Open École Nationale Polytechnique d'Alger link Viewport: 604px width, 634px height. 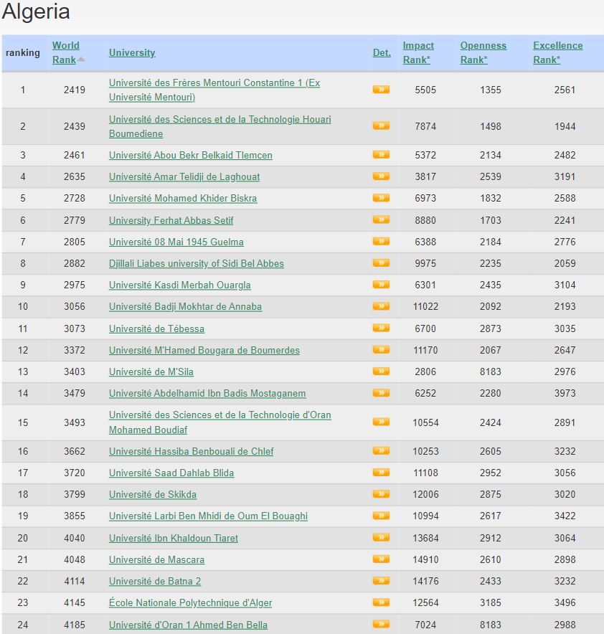(x=190, y=603)
